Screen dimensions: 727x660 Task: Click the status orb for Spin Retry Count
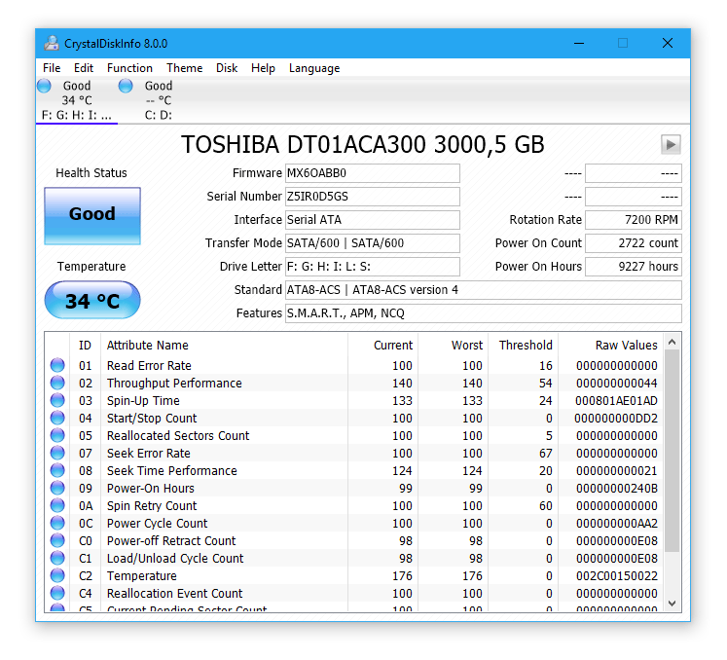(x=57, y=505)
